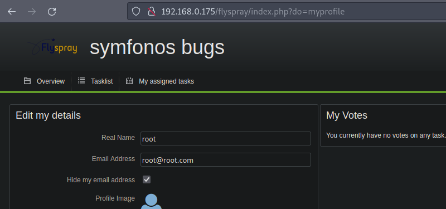Open the symfonos bugs project title
The height and width of the screenshot is (209, 446).
(x=157, y=47)
